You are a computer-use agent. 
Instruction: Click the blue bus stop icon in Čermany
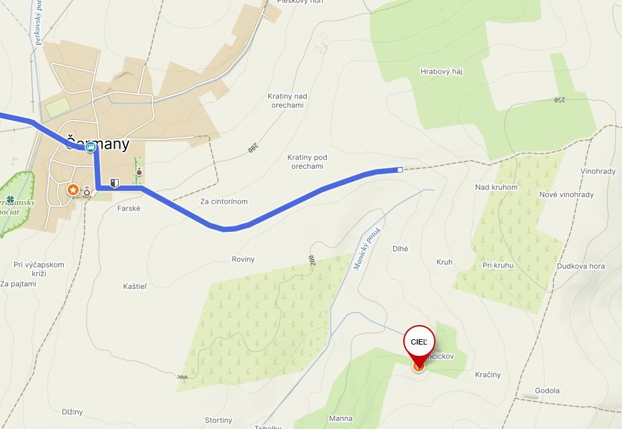(91, 147)
